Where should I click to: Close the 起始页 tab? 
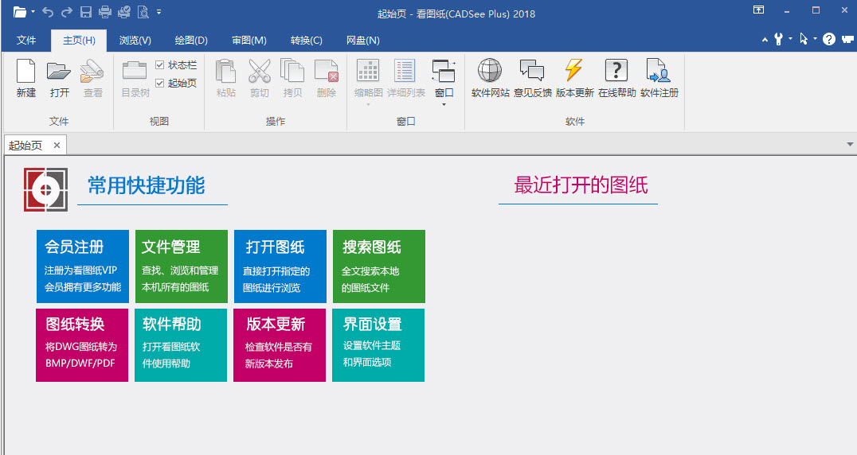(57, 145)
